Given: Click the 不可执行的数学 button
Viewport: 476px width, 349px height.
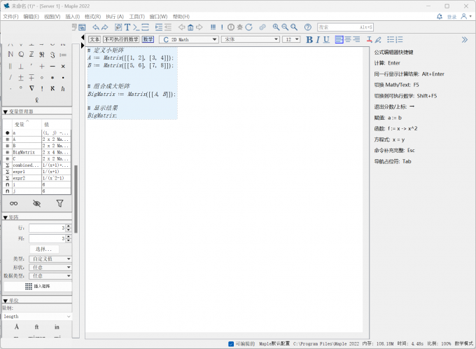Looking at the screenshot, I should (121, 39).
